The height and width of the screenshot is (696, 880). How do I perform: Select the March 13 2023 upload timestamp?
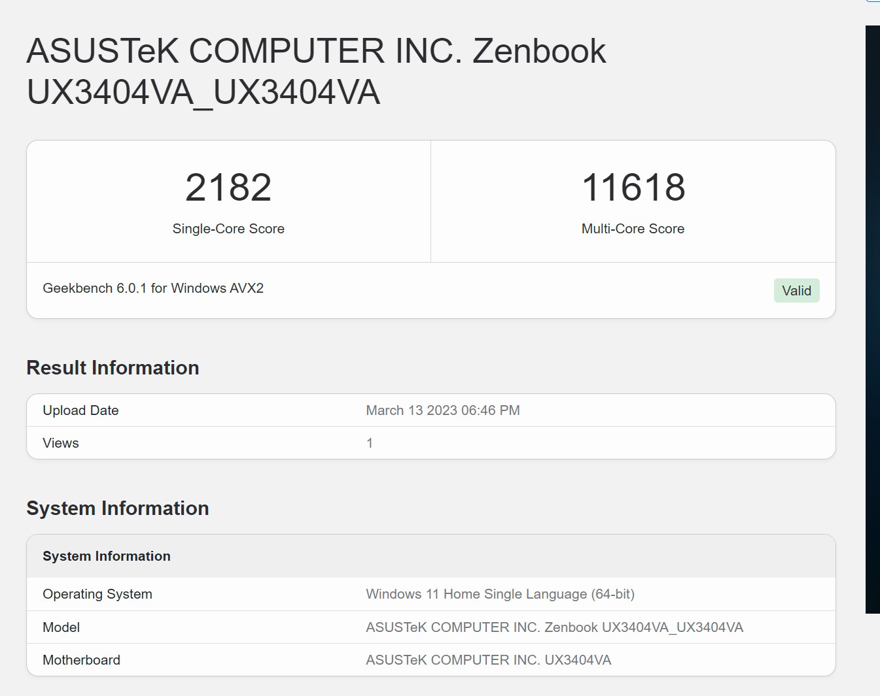pos(442,410)
